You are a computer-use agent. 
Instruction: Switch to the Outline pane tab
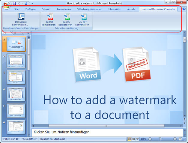pyautogui.click(x=16, y=33)
